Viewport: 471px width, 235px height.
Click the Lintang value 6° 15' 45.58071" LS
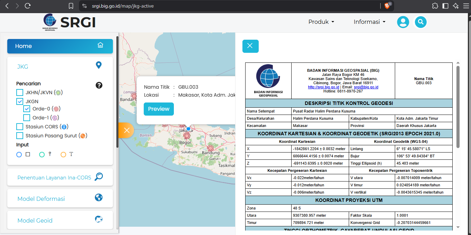[x=424, y=149]
